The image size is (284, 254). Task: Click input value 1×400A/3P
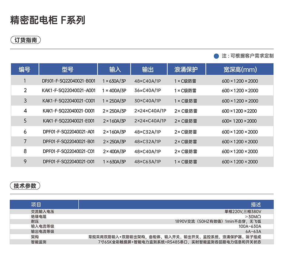click(114, 90)
